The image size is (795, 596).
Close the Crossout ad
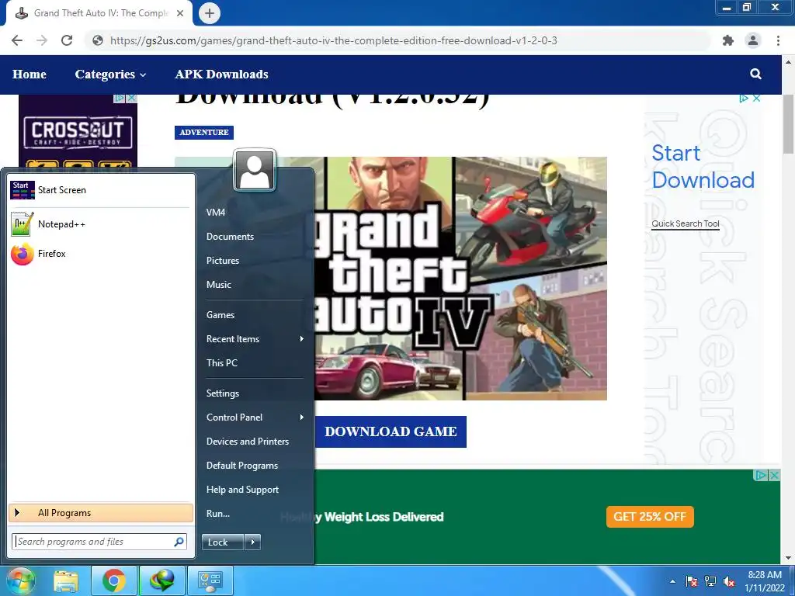[131, 98]
